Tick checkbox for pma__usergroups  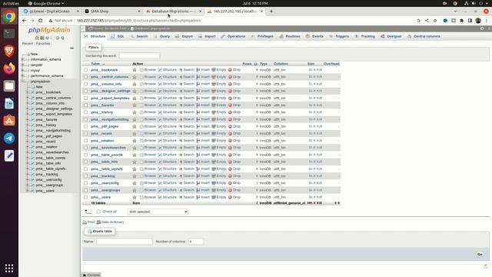85,190
